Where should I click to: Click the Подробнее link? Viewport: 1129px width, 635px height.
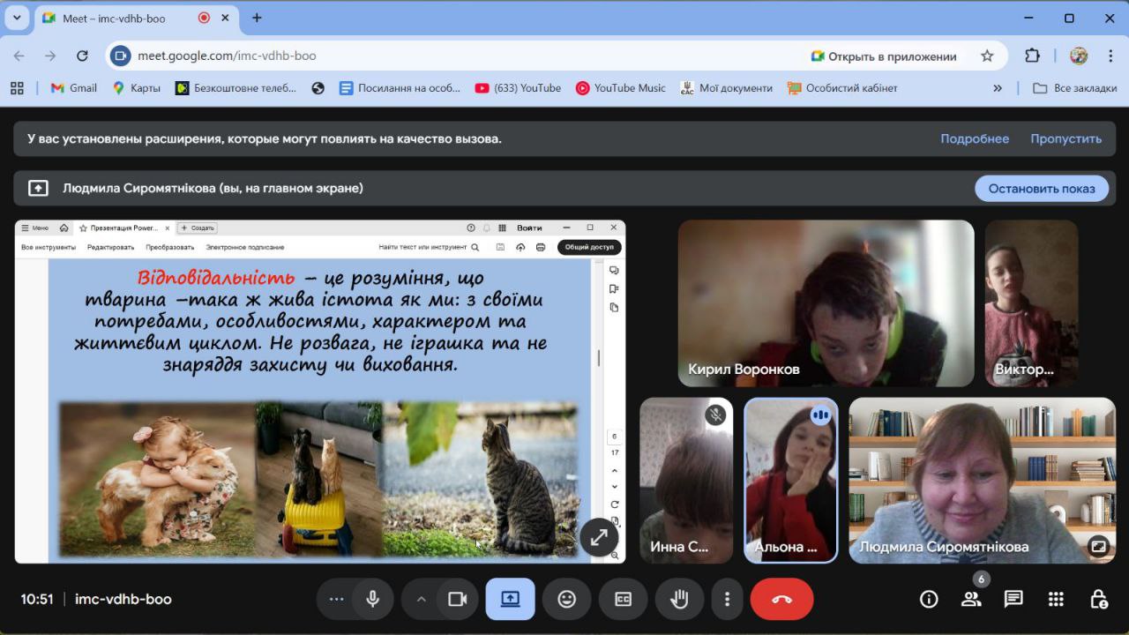975,138
